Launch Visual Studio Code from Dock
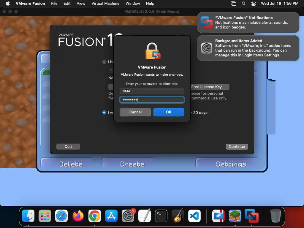This screenshot has width=304, height=228. pyautogui.click(x=194, y=216)
